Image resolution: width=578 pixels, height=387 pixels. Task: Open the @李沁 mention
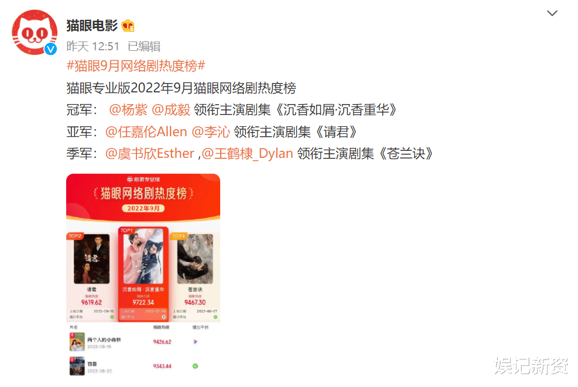pos(210,132)
